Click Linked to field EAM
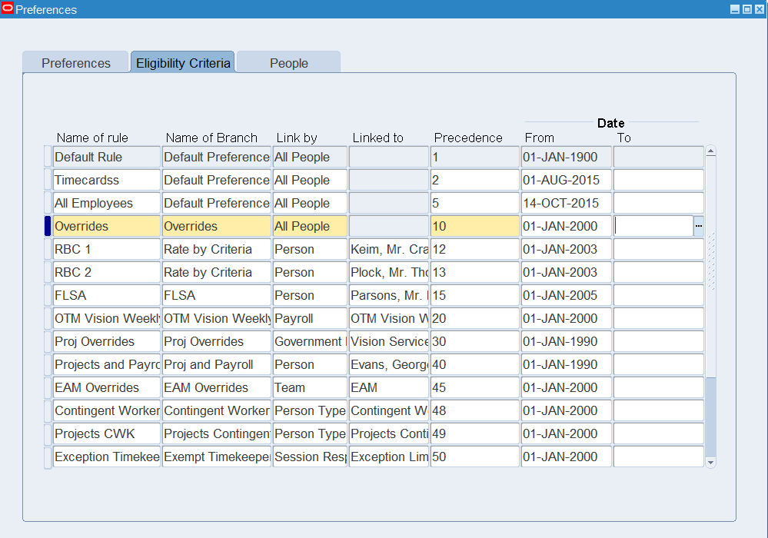 coord(389,387)
